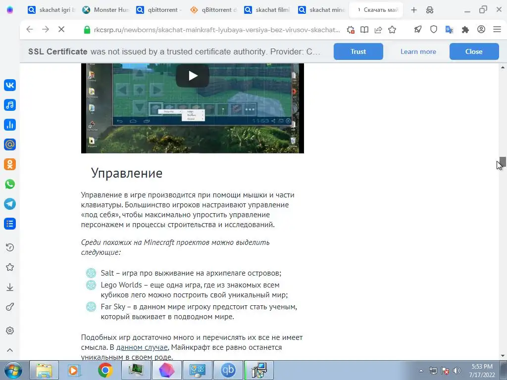Viewport: 507px width, 380px height.
Task: Close the SSL certificate warning bar
Action: click(474, 51)
